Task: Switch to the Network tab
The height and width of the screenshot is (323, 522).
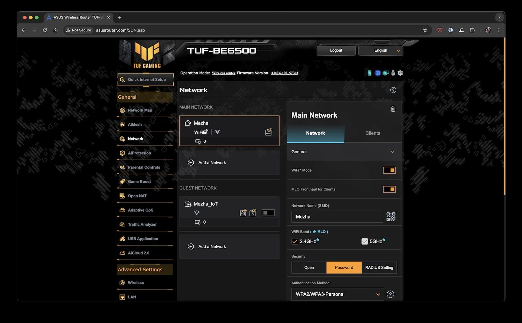Action: [x=315, y=133]
